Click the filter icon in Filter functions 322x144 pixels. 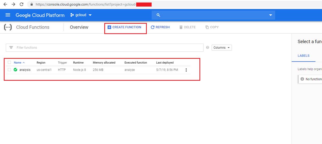(11, 47)
